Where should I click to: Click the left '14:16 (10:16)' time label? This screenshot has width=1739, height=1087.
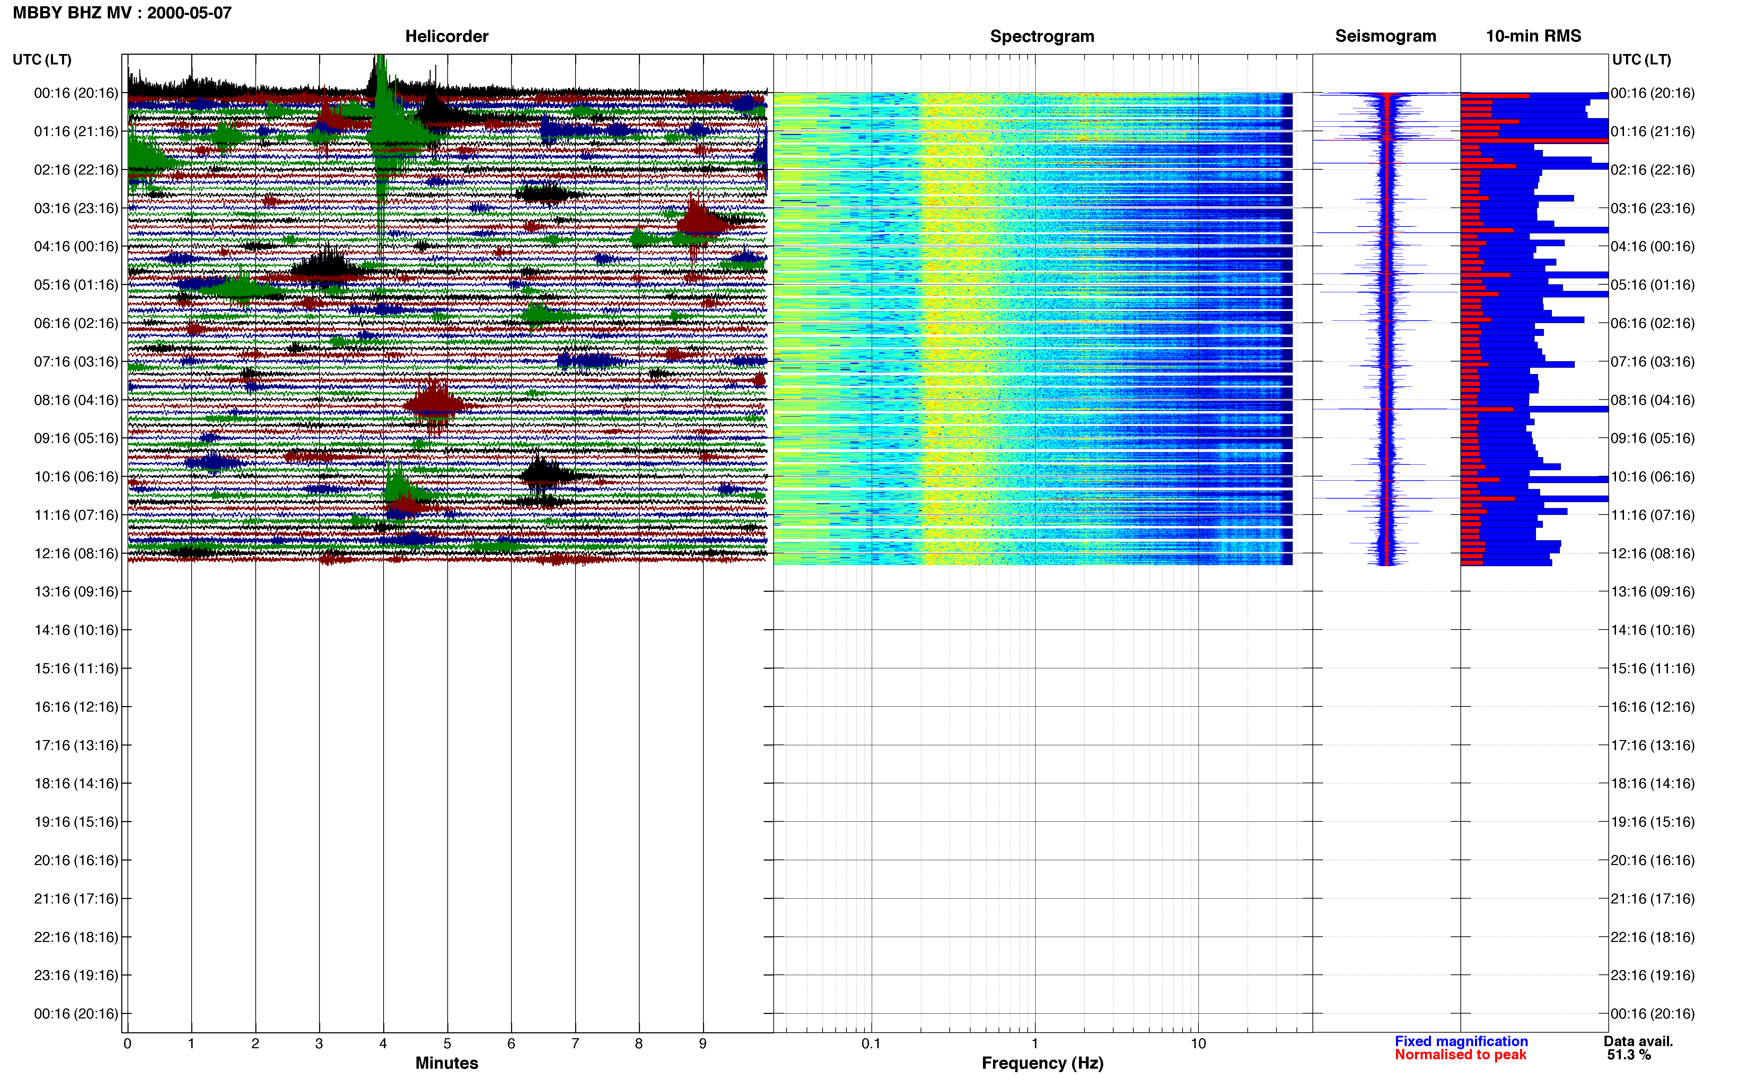point(76,631)
